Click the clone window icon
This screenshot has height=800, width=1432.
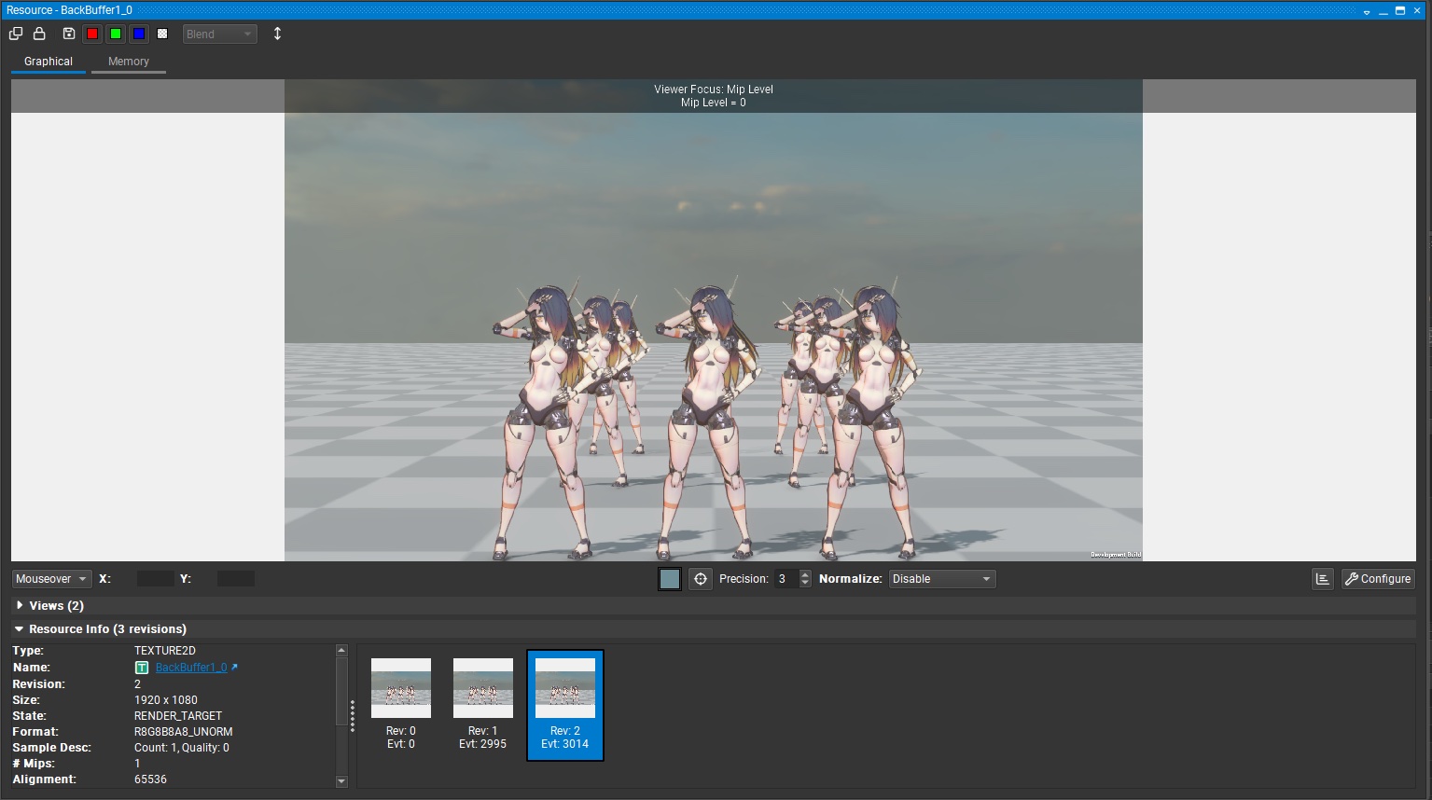16,34
